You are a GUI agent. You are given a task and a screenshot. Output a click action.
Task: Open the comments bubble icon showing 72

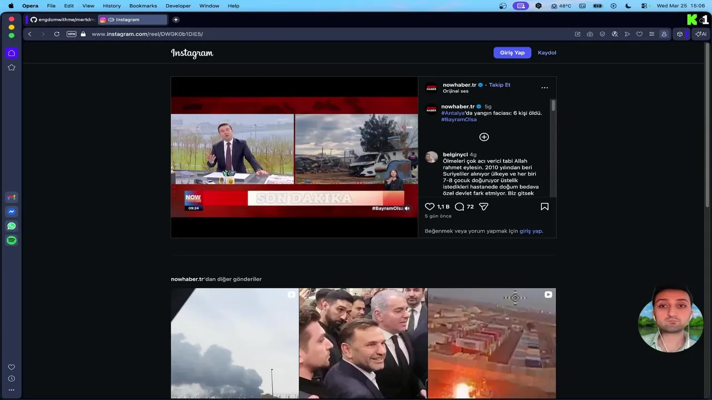click(459, 207)
